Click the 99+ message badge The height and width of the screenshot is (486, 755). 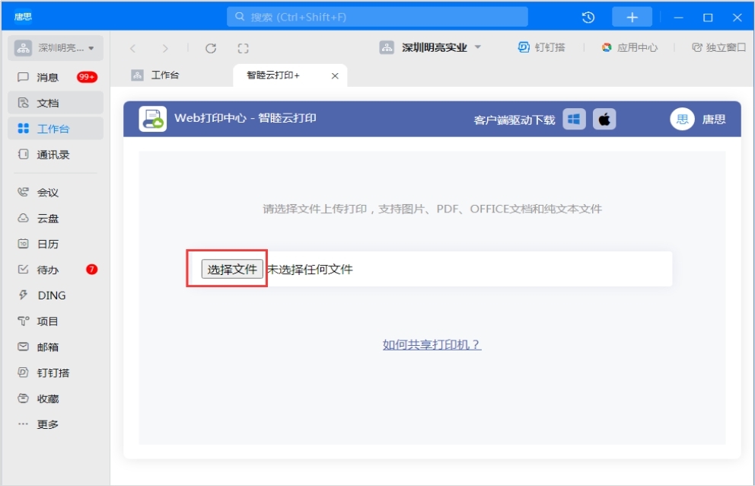(x=87, y=77)
